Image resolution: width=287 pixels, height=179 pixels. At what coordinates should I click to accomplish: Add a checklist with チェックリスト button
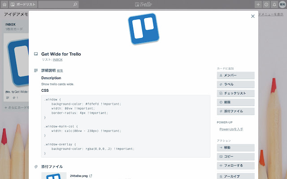[236, 93]
